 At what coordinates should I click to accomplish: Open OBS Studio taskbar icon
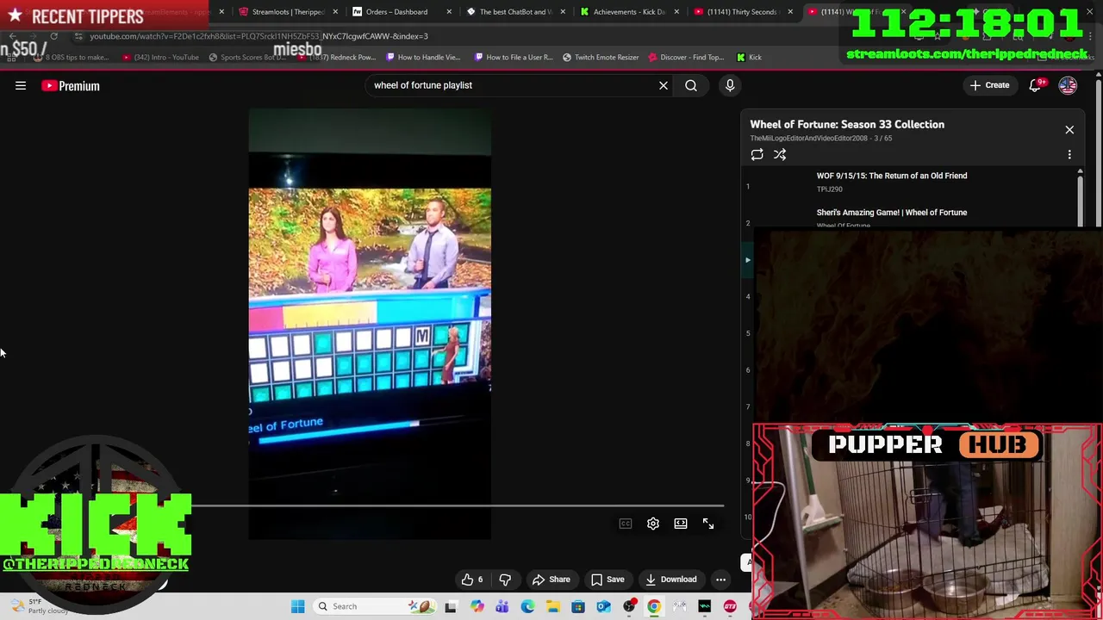coord(629,606)
